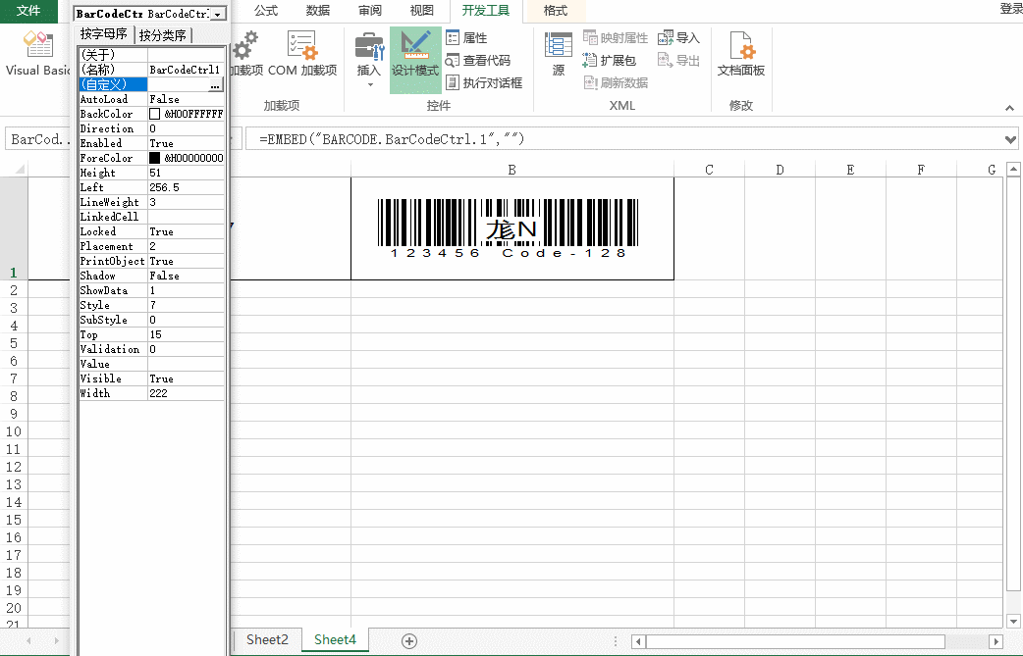
Task: Open the 文档面板 settings
Action: 740,51
